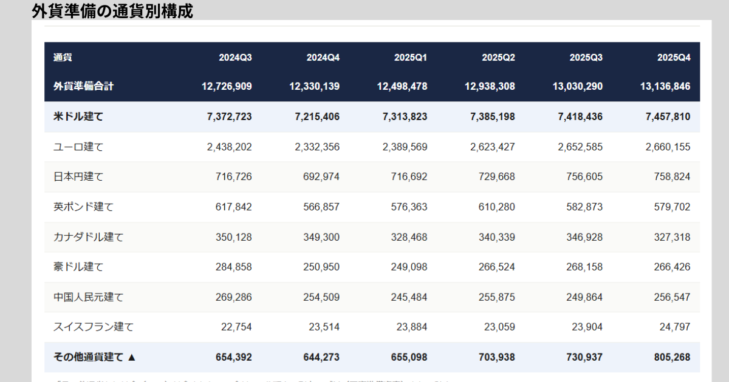
Task: Click the 2025Q1 column header
Action: (x=411, y=58)
